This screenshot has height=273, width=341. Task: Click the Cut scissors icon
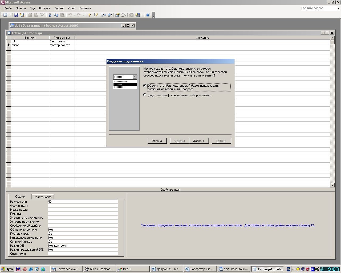point(50,15)
